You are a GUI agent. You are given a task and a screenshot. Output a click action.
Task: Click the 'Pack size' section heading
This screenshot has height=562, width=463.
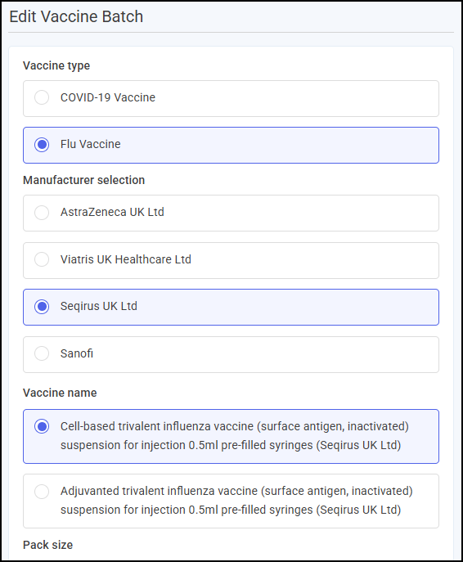click(x=48, y=545)
